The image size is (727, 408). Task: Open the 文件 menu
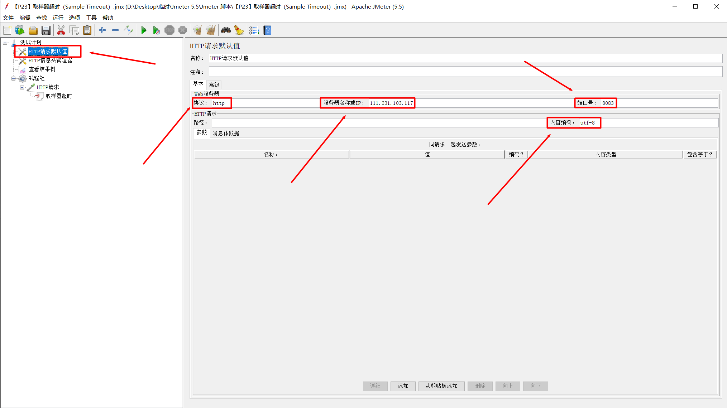pyautogui.click(x=8, y=18)
